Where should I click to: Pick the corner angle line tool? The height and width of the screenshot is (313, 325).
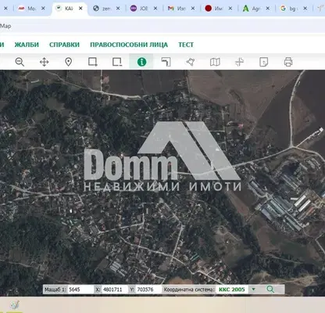pos(166,62)
